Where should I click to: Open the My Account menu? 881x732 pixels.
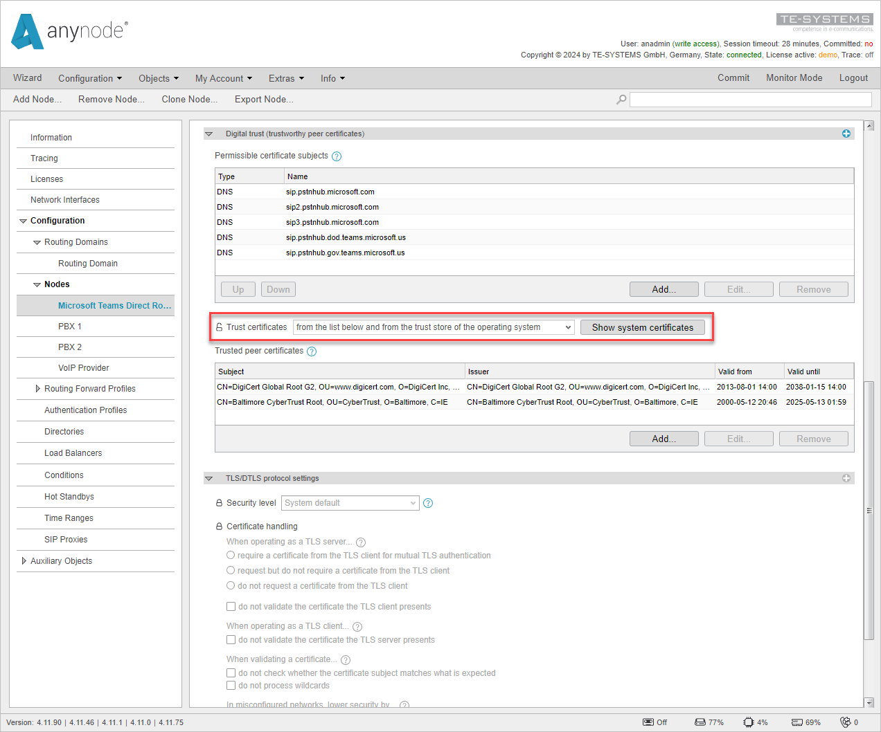(224, 78)
